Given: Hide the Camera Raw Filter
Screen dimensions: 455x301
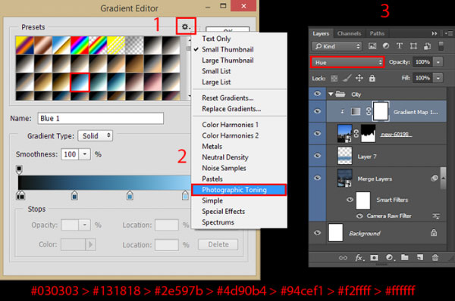Looking at the screenshot, I should (359, 216).
